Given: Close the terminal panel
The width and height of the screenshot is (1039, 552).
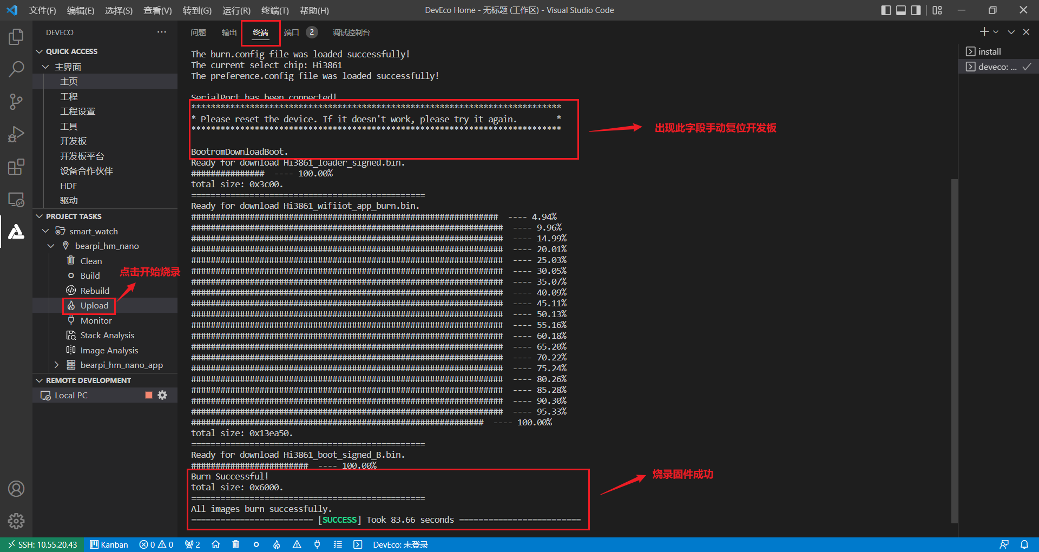Looking at the screenshot, I should [x=1026, y=32].
